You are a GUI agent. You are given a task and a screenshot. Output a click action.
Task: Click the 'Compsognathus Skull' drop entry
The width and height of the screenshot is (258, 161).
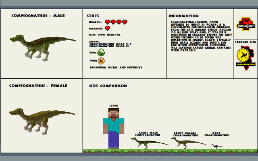tap(109, 46)
